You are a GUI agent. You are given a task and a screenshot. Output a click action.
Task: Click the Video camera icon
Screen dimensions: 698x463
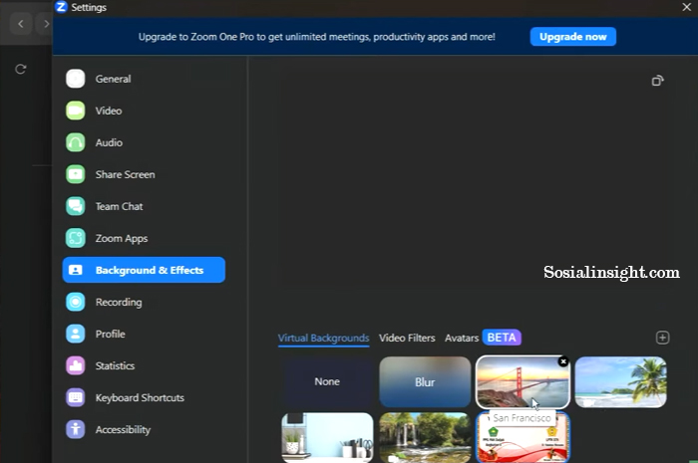(75, 111)
